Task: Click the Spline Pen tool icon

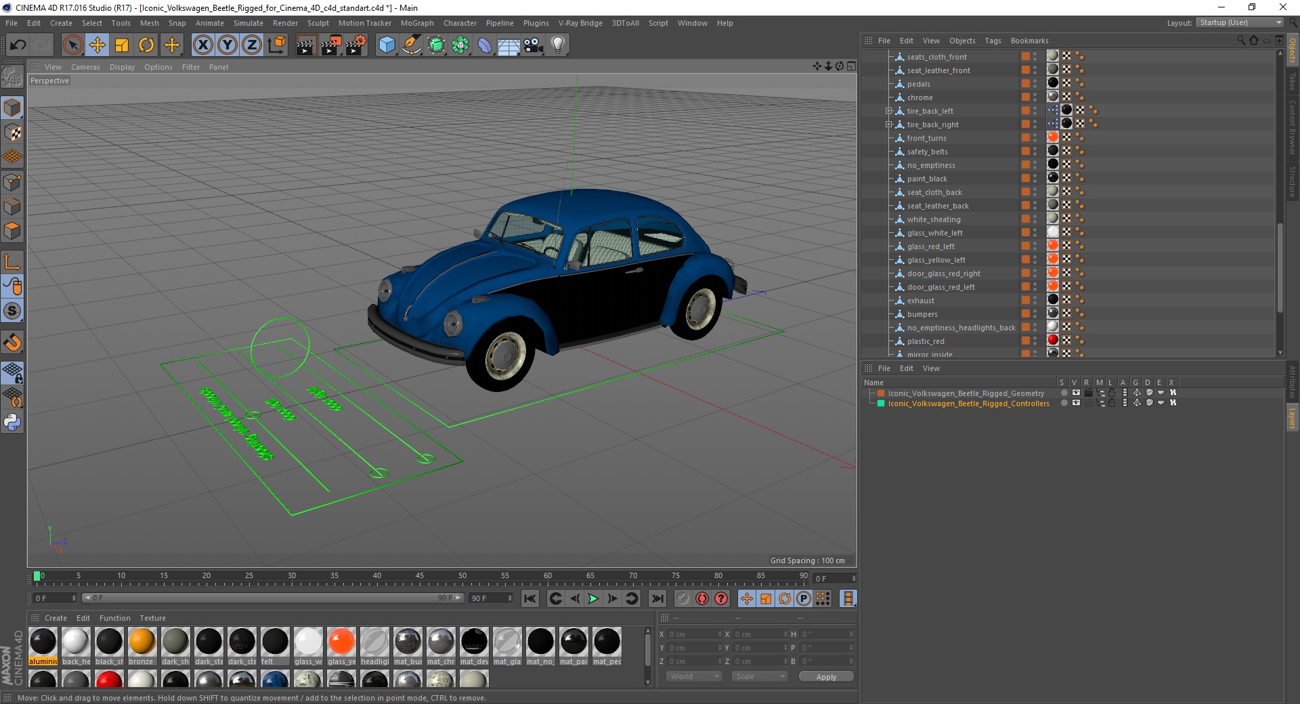Action: point(412,45)
